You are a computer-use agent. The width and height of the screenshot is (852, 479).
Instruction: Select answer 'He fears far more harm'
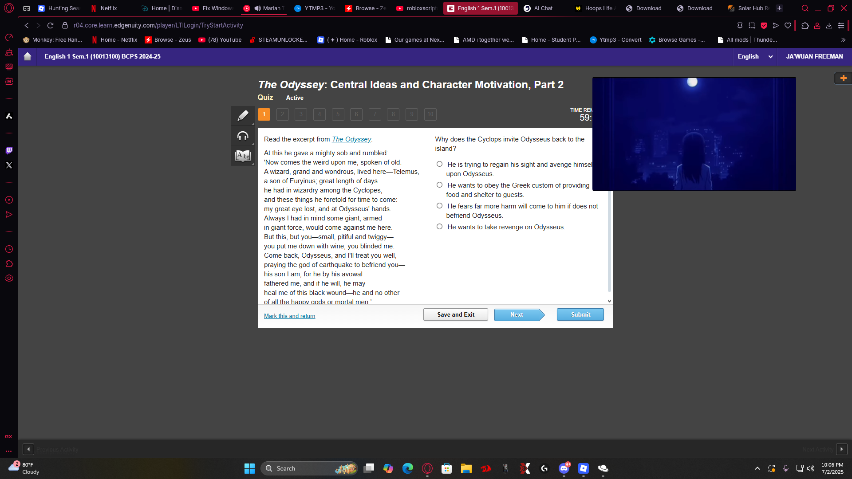click(439, 206)
